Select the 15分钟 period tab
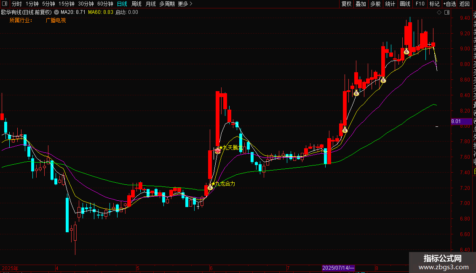 [66, 4]
